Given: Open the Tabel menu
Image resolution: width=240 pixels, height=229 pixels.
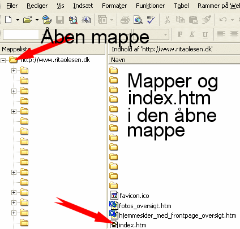Looking at the screenshot, I should [181, 6].
